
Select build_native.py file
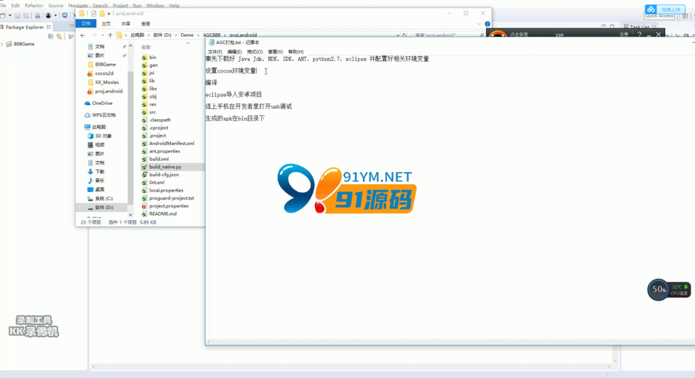click(x=165, y=167)
